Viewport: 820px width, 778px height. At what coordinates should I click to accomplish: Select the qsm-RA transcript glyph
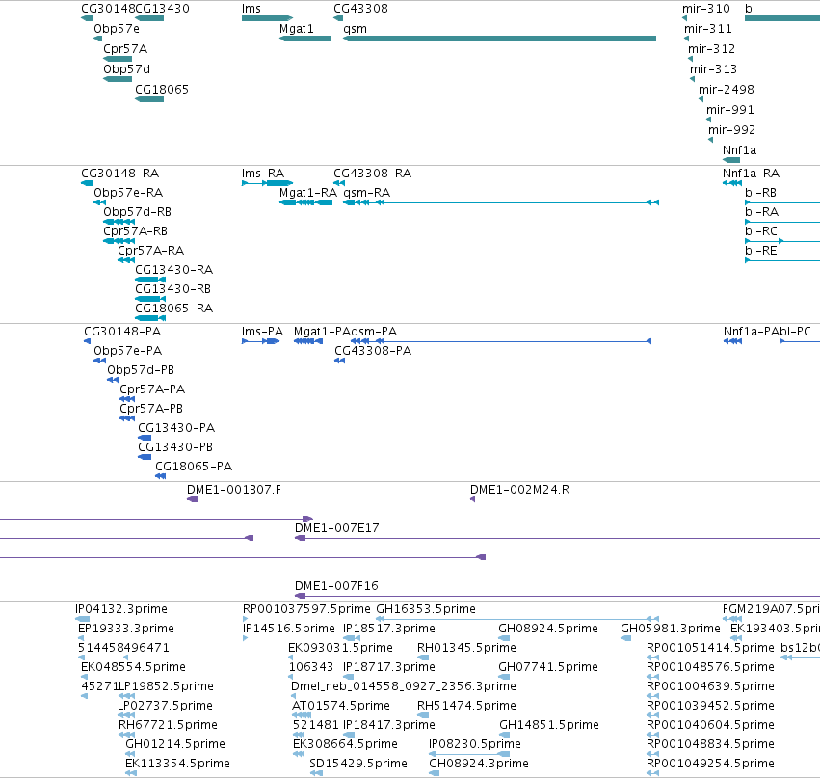501,202
